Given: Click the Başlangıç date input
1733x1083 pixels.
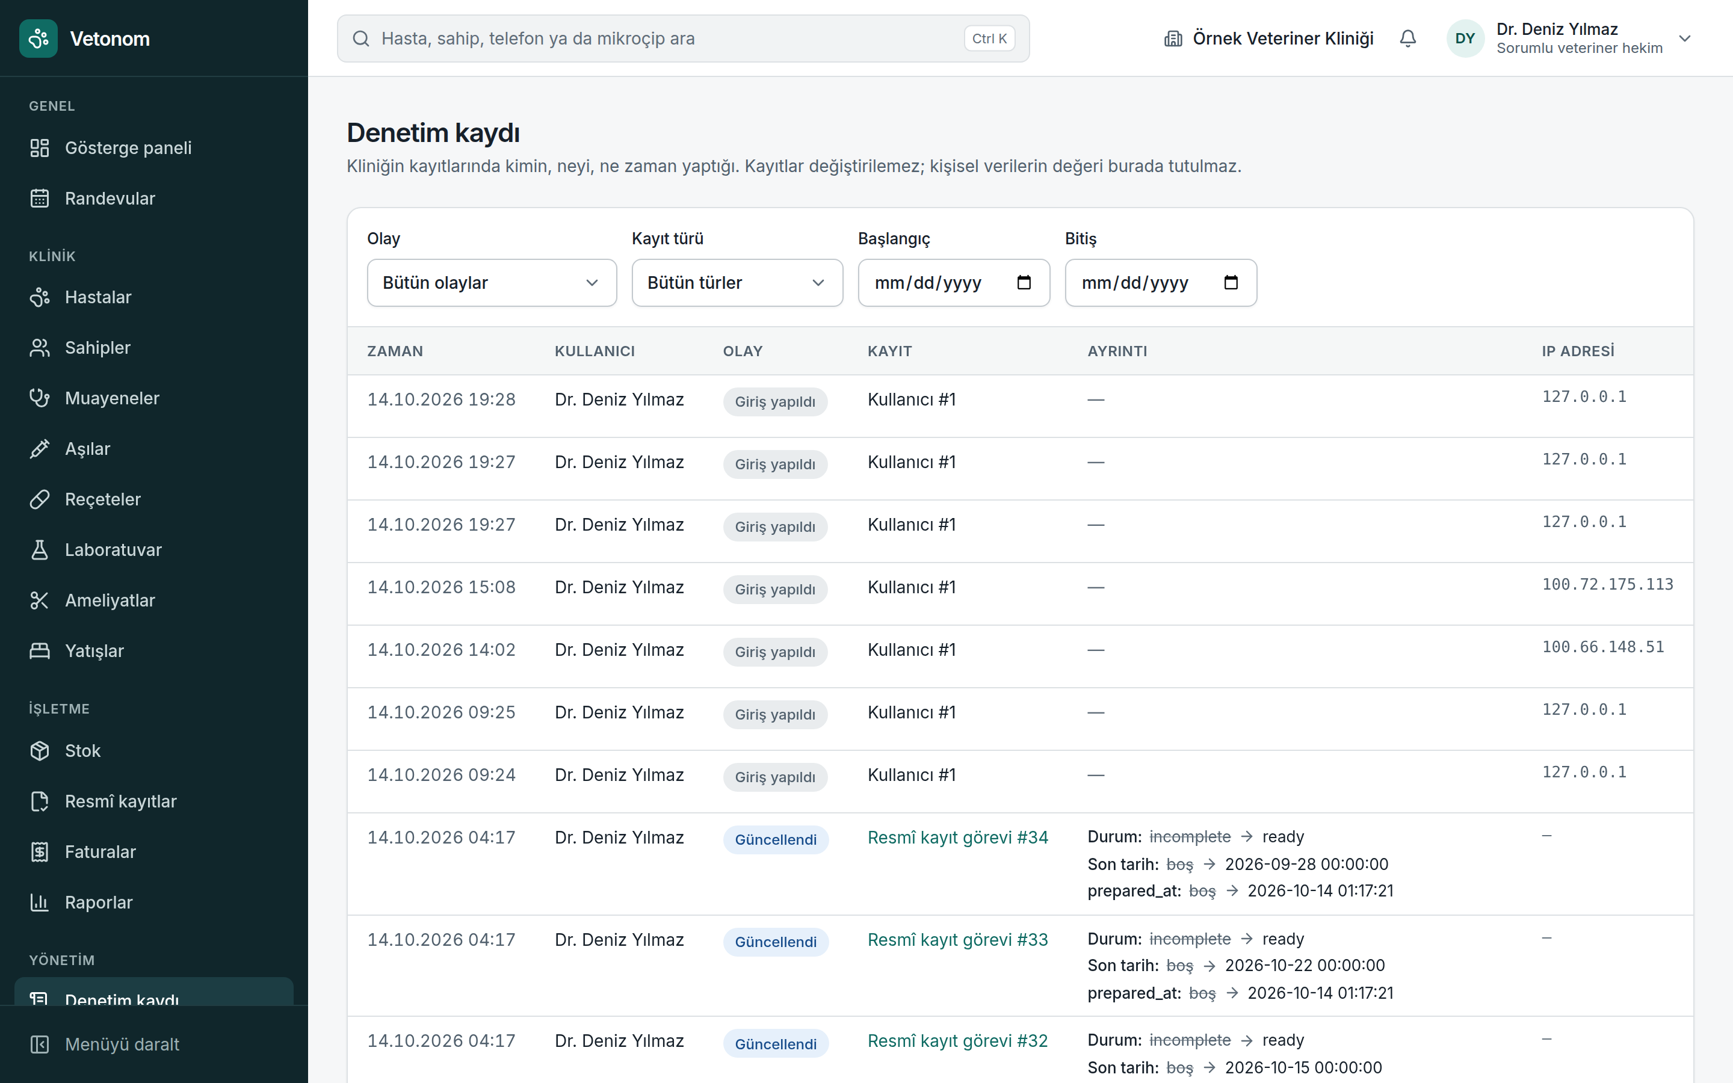Looking at the screenshot, I should click(954, 282).
